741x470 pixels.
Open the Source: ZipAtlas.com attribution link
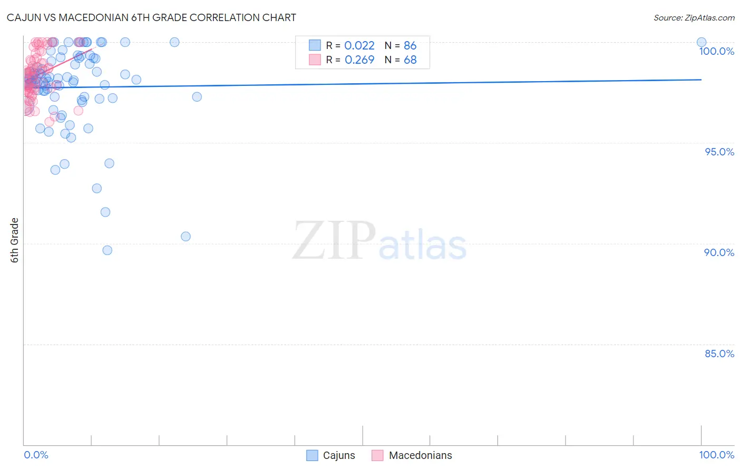click(694, 17)
